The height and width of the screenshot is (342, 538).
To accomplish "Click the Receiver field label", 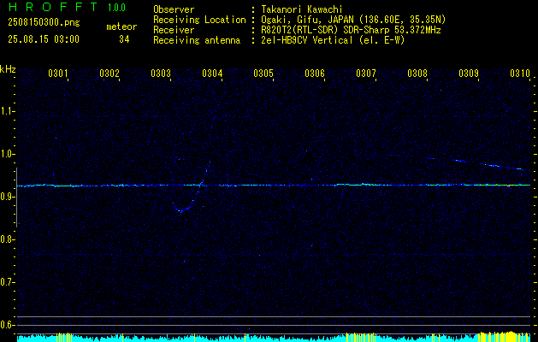I will click(174, 30).
